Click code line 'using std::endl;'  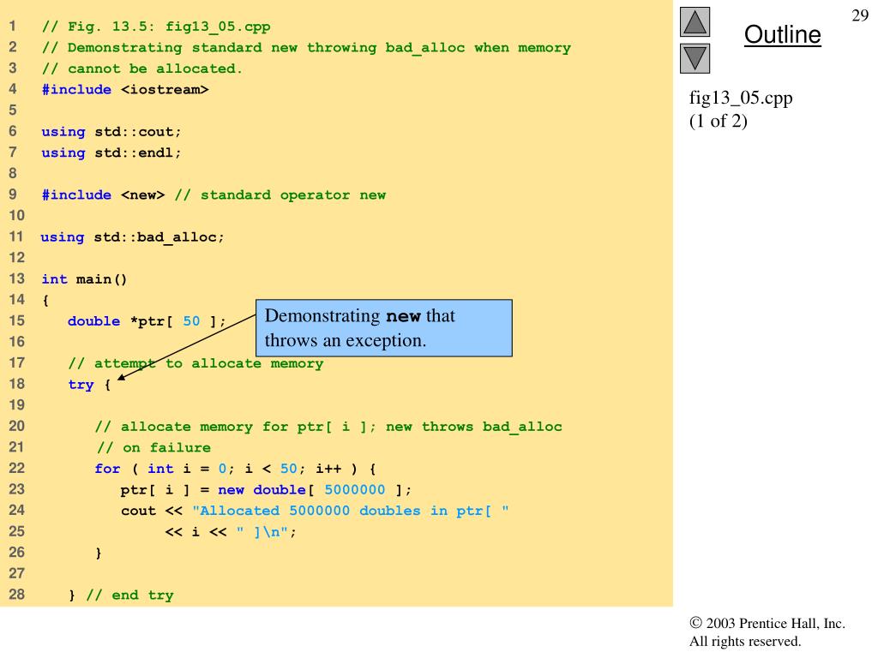pyautogui.click(x=111, y=153)
